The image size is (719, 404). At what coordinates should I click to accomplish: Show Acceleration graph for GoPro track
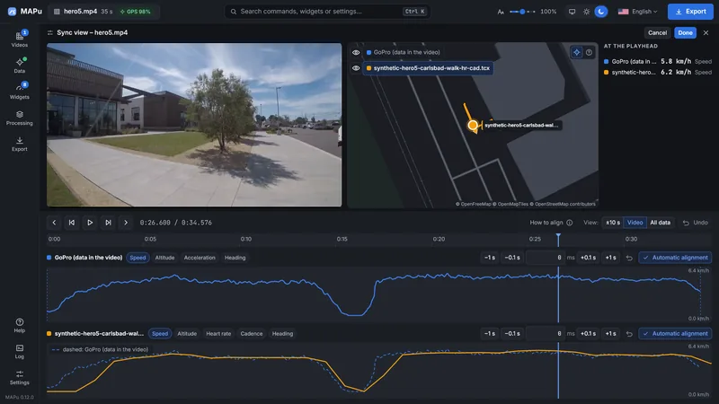point(200,258)
